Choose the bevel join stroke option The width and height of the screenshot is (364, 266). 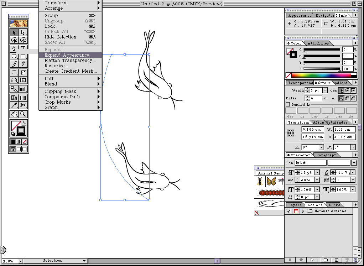pos(353,98)
